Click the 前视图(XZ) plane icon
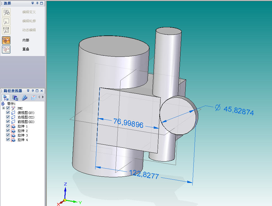 [13, 122]
